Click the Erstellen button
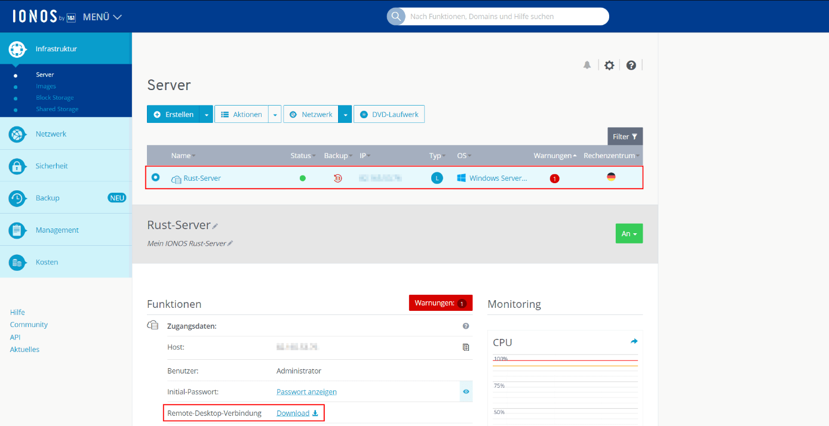The image size is (829, 426). pos(173,115)
